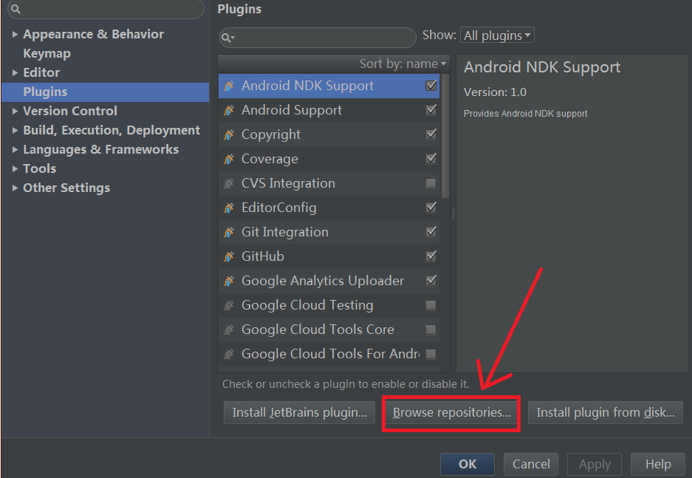Disable the EditorConfig plugin checkbox

432,208
